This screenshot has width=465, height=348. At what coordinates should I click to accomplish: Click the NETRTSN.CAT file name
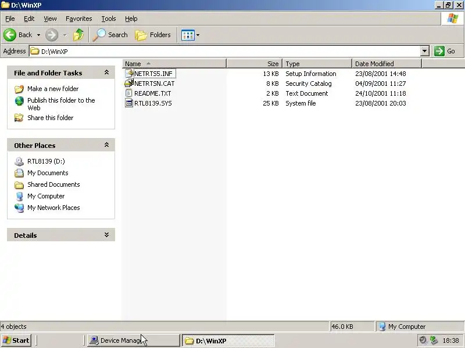154,84
